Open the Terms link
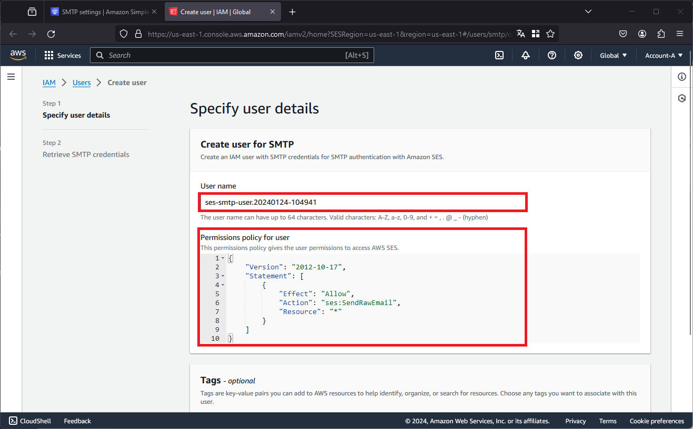Screen dimensions: 693x429 [x=608, y=421]
